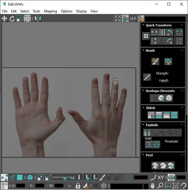The width and height of the screenshot is (188, 190).
Task: Click Rotate -90 degrees around pivot icon
Action: [170, 32]
